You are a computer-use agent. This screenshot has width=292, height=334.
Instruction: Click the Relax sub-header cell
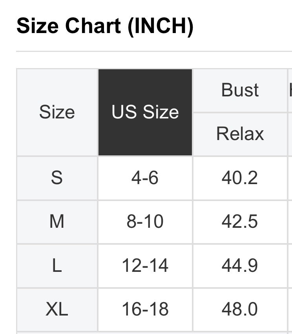[240, 134]
